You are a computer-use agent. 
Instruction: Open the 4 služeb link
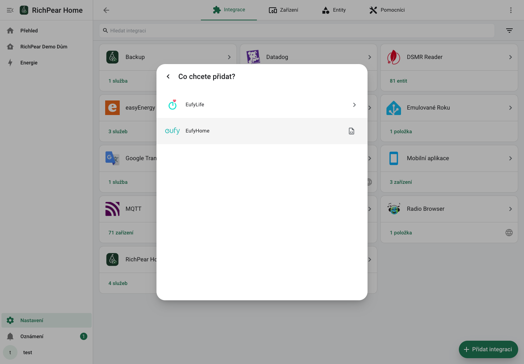pyautogui.click(x=118, y=283)
